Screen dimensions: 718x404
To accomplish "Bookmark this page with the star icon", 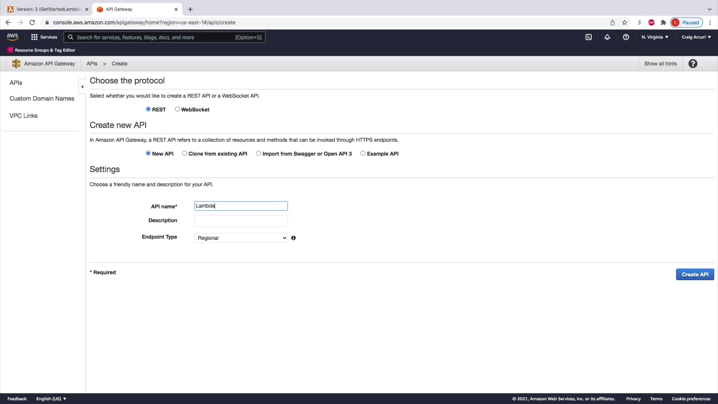I will [624, 22].
